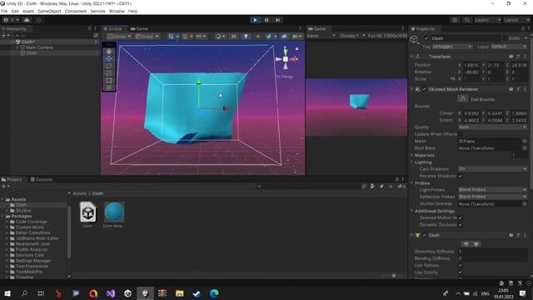
Task: Click the global search magnifier icon
Action: tap(467, 20)
